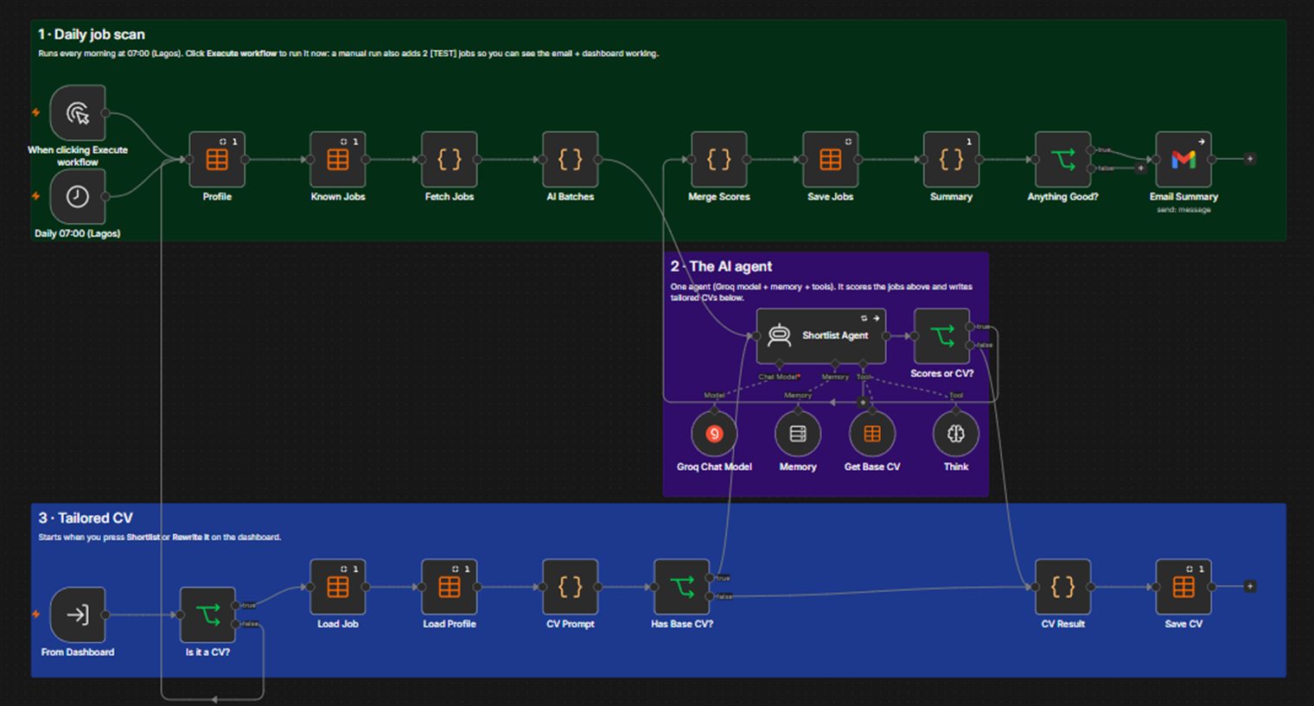Open the Summary code node
The image size is (1314, 706).
[x=951, y=159]
